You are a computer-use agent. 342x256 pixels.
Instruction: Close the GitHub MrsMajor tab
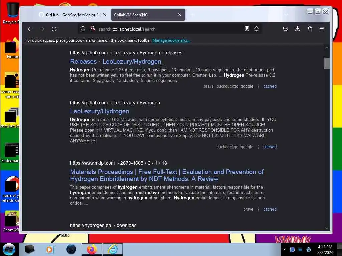point(105,15)
